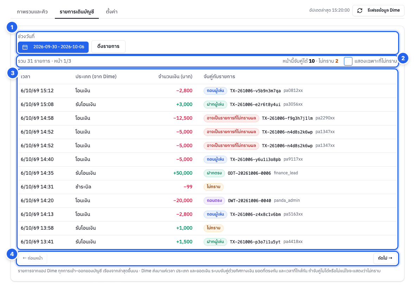Click transaction ID TX-261006-f9g3h7j1lm
The image size is (415, 286).
(287, 118)
